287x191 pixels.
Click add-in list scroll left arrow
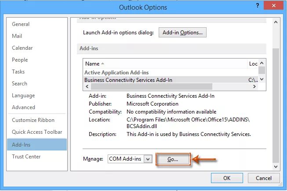click(87, 87)
